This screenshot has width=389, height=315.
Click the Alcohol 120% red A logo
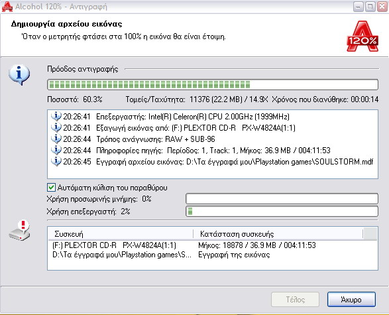[362, 36]
